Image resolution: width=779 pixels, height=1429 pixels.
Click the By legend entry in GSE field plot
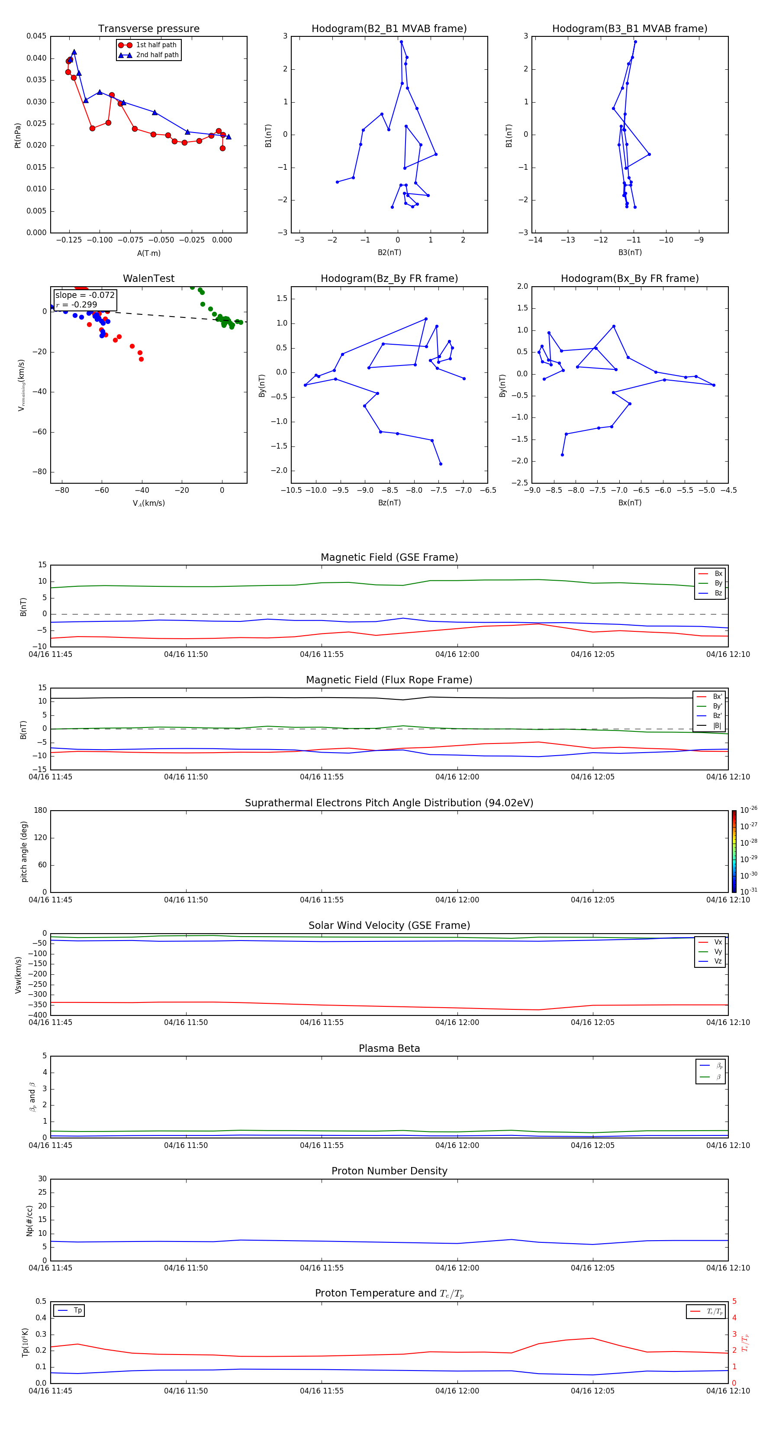point(710,584)
